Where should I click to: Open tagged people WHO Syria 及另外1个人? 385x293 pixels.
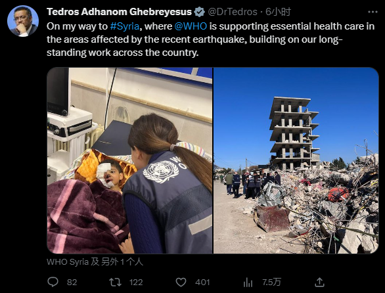point(95,262)
